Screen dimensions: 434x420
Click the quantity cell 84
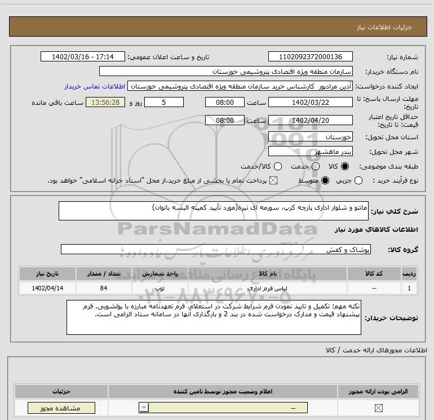point(104,288)
